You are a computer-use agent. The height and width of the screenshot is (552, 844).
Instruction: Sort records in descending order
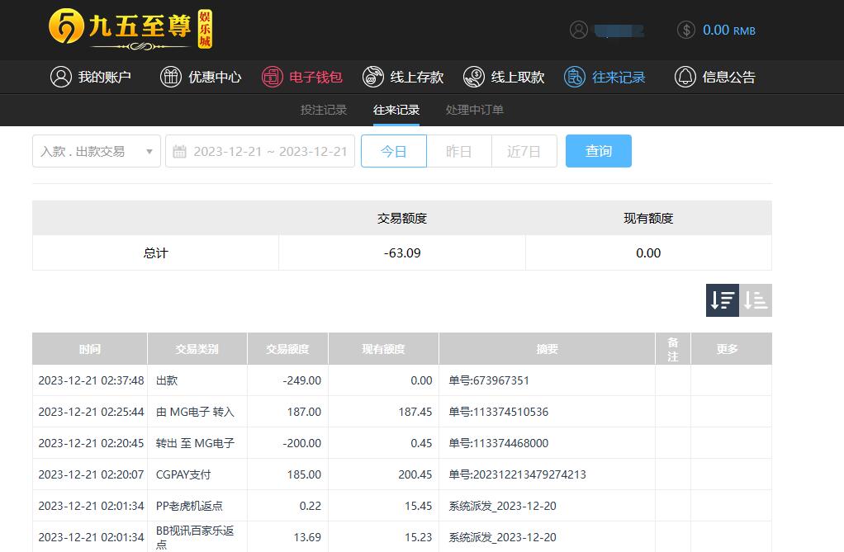(723, 300)
